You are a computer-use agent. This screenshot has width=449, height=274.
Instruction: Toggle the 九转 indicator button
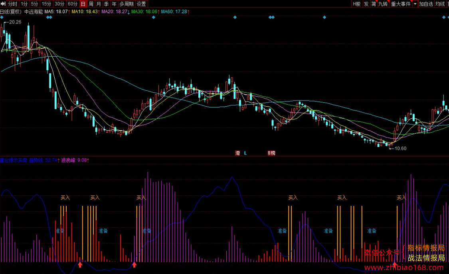point(383,4)
